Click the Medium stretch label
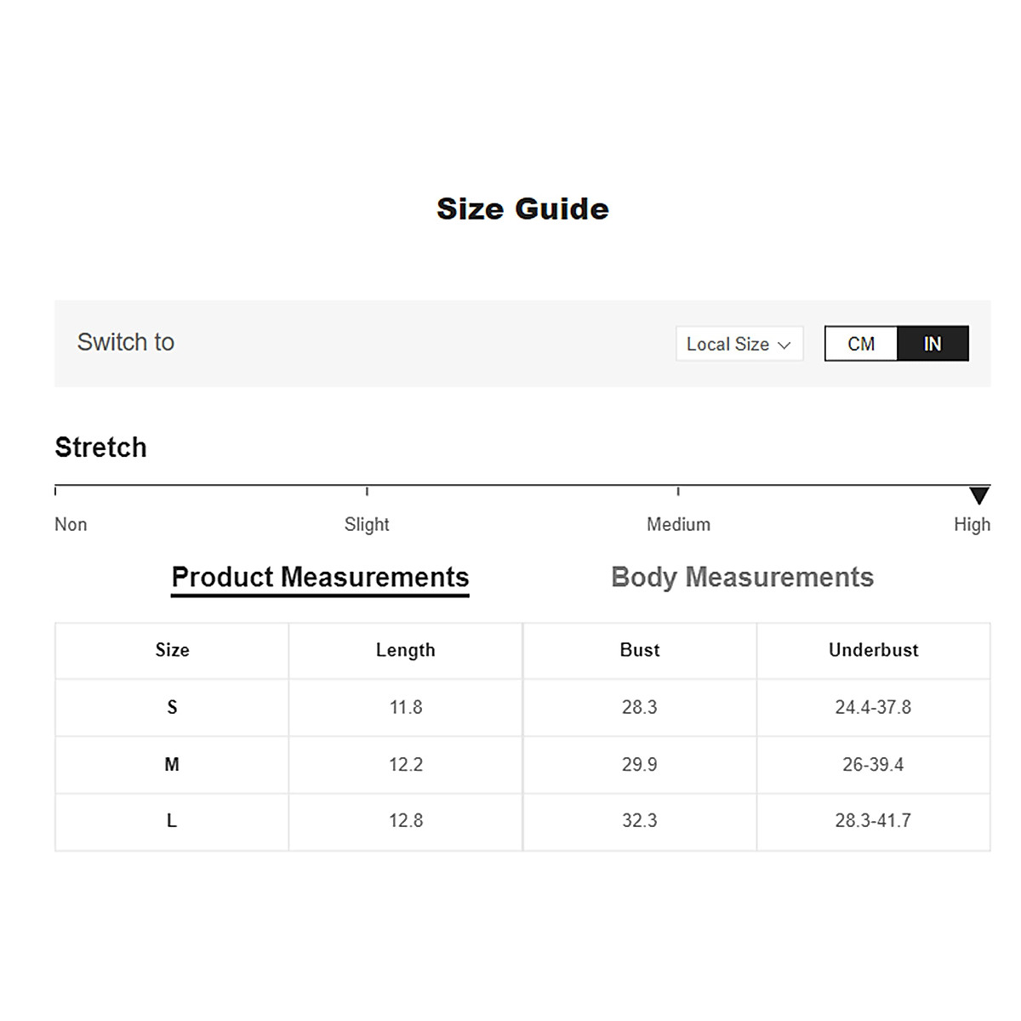The width and height of the screenshot is (1021, 1021). (x=678, y=524)
